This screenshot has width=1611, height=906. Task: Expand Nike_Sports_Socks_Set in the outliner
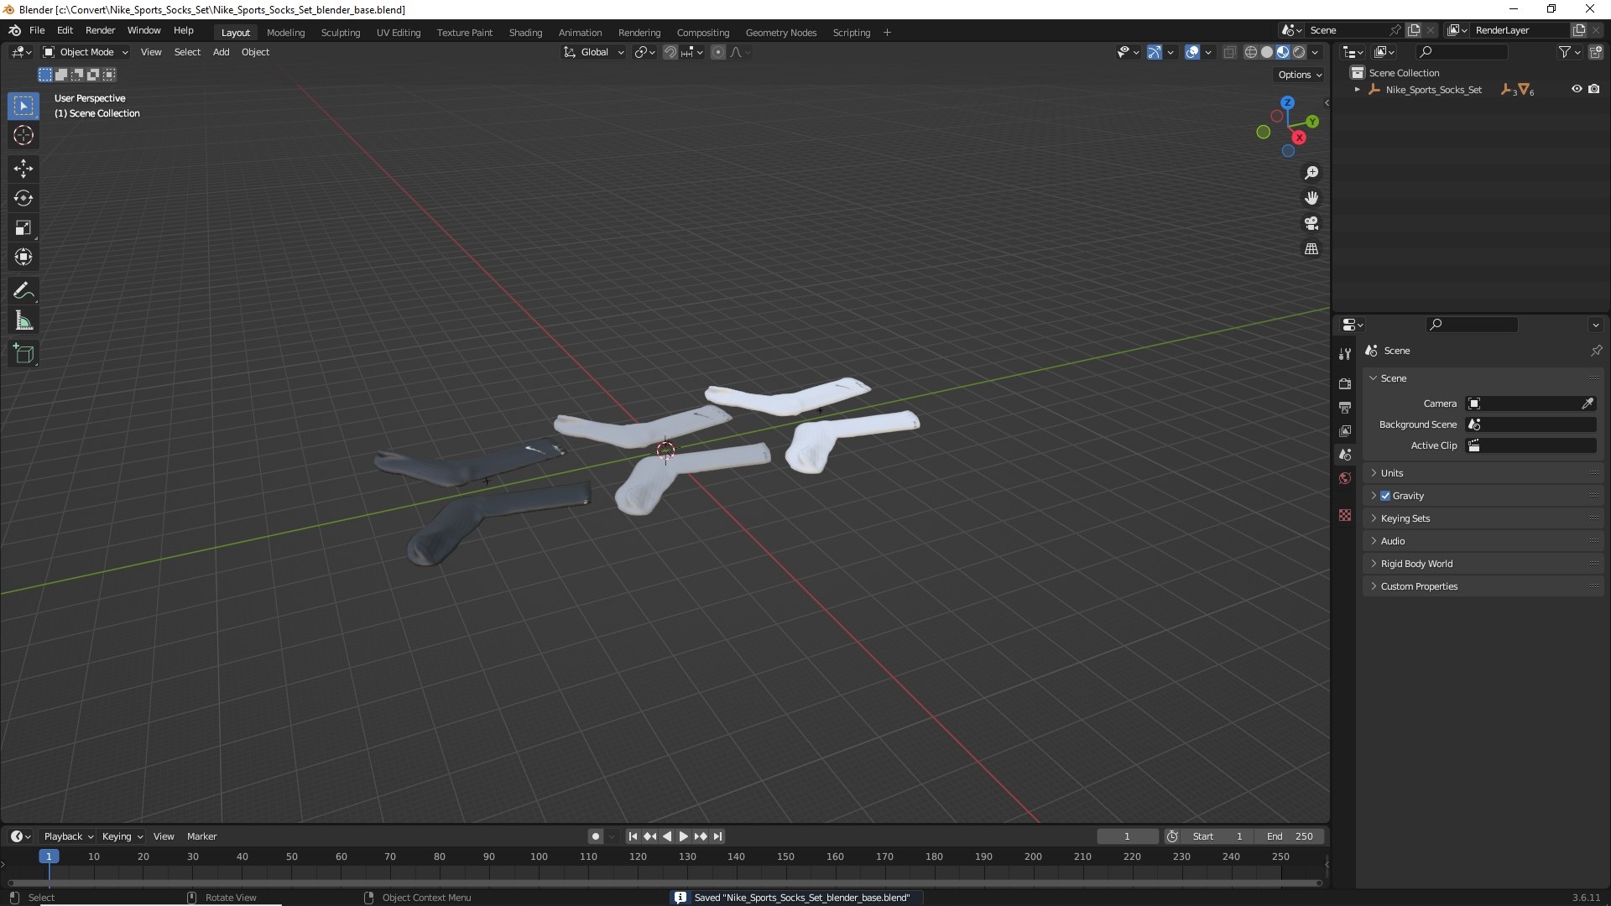1358,89
